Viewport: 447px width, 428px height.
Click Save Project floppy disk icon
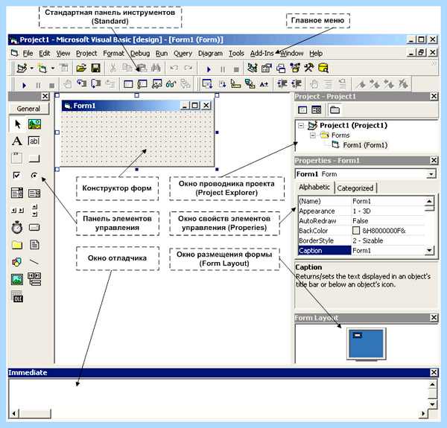click(x=95, y=68)
